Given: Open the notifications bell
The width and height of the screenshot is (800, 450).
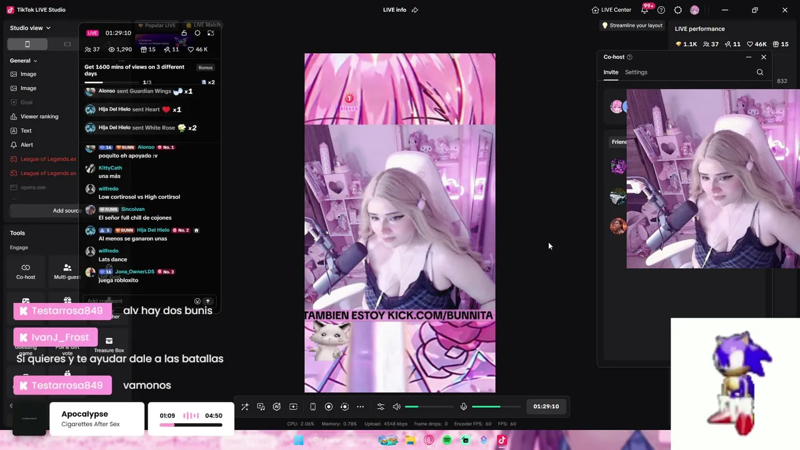Looking at the screenshot, I should click(644, 10).
